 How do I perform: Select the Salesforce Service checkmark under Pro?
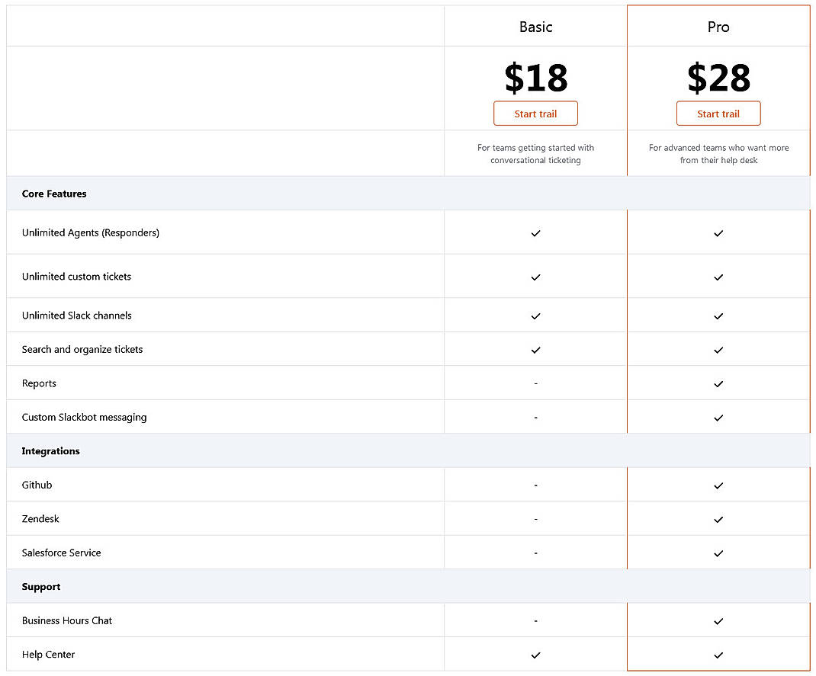coord(718,553)
